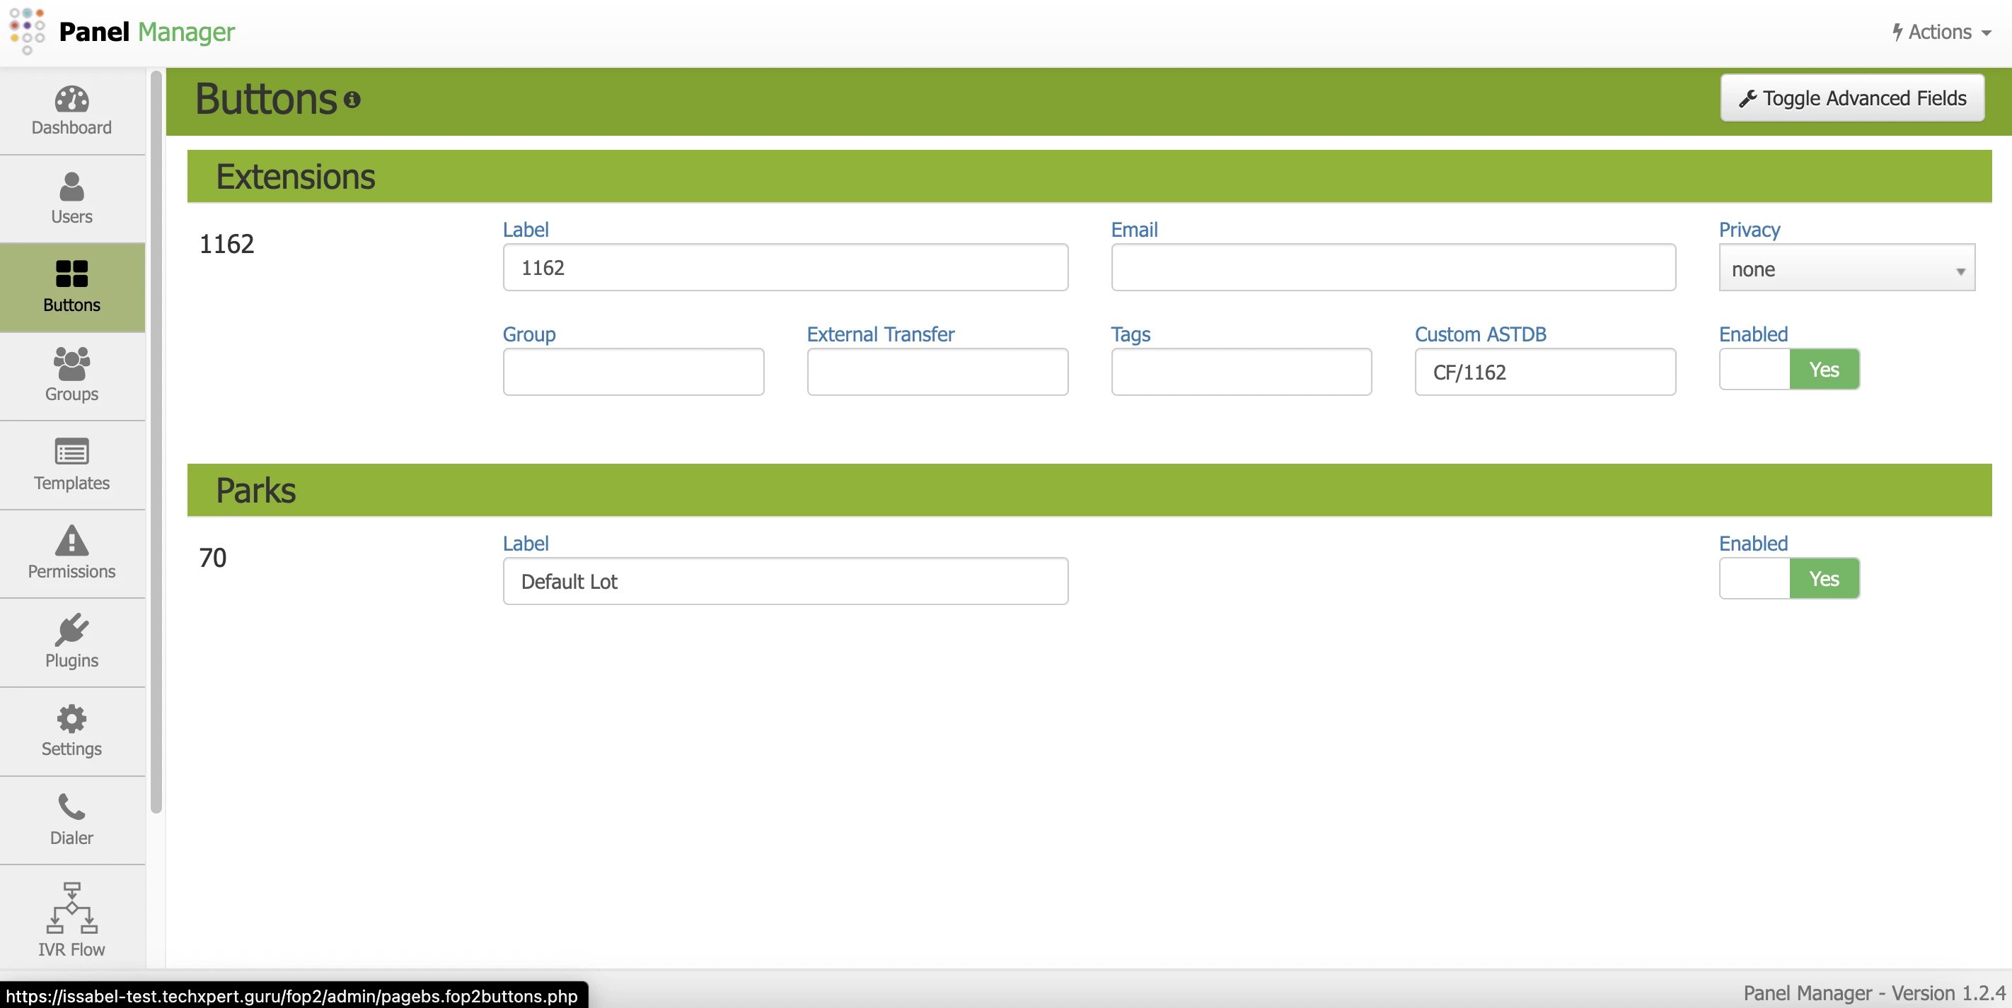Image resolution: width=2012 pixels, height=1008 pixels.
Task: Open Groups people icon
Action: pyautogui.click(x=71, y=363)
